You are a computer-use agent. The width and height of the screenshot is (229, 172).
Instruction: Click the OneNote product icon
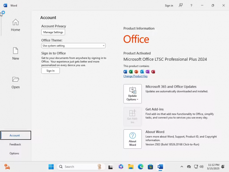[147, 72]
